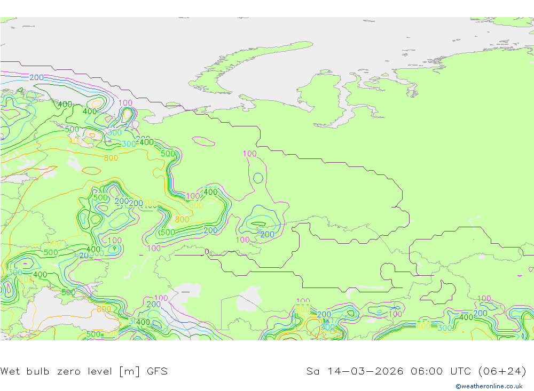Click the weatheronline.co.uk copyright link

pyautogui.click(x=489, y=386)
